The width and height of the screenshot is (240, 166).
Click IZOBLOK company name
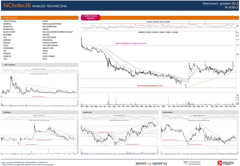pos(7,56)
